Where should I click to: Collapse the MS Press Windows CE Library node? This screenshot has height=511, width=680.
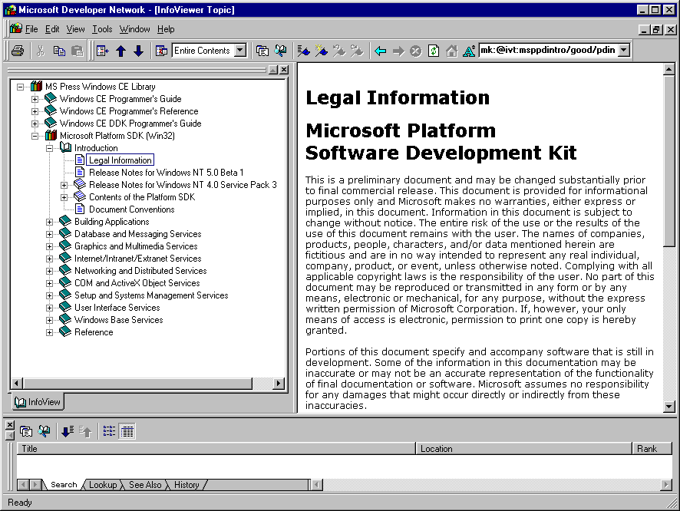click(21, 87)
